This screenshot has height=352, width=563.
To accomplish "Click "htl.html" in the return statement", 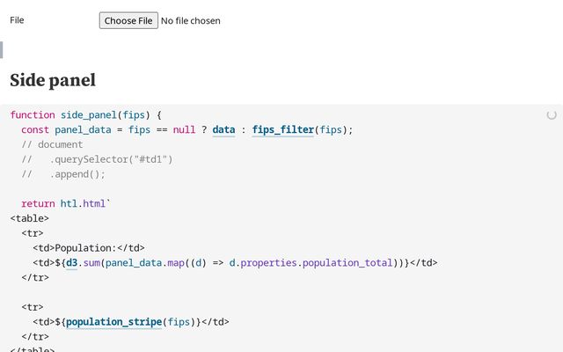I will tap(83, 203).
